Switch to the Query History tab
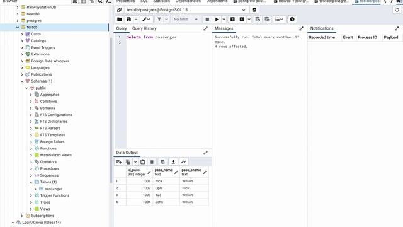This screenshot has height=227, width=403. pos(144,28)
